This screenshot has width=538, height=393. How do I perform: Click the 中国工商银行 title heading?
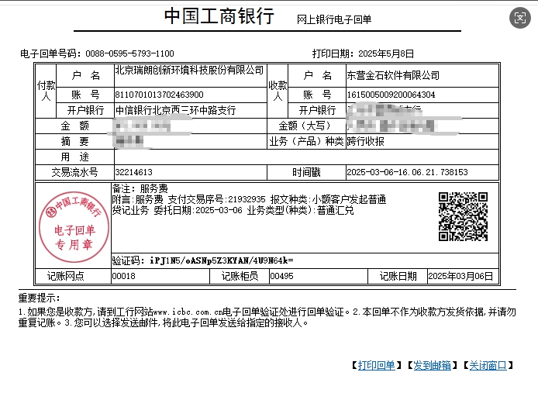tap(219, 16)
